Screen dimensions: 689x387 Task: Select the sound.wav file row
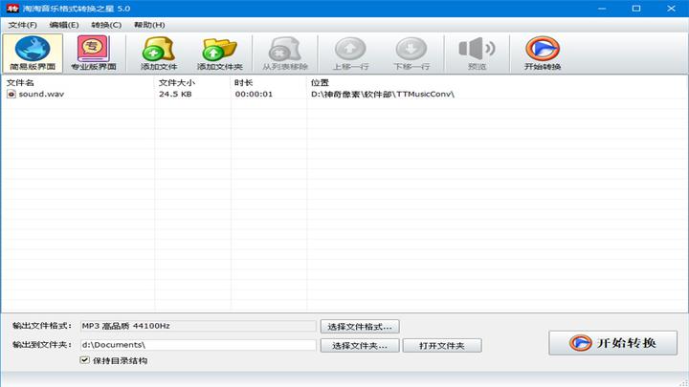pyautogui.click(x=344, y=94)
